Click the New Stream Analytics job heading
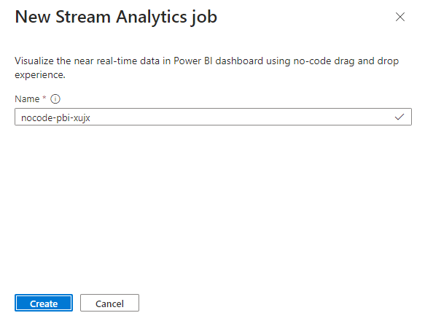 [x=116, y=17]
